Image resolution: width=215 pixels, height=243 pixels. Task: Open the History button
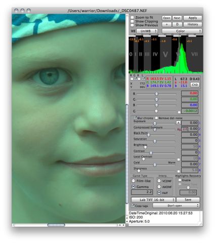(193, 24)
